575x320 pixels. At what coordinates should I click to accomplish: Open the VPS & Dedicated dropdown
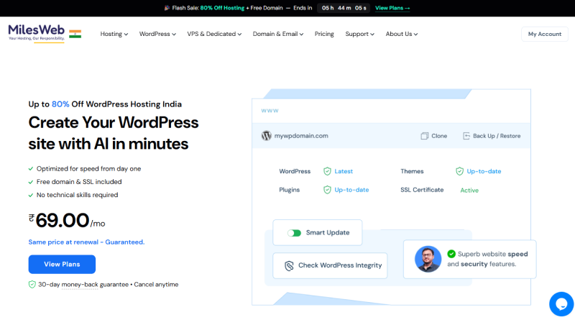click(214, 34)
